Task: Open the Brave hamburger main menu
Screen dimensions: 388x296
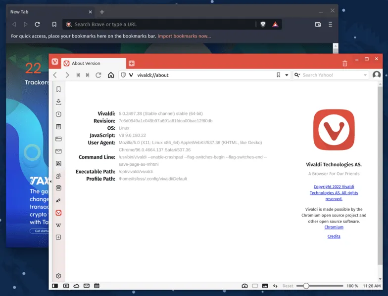Action: click(330, 24)
